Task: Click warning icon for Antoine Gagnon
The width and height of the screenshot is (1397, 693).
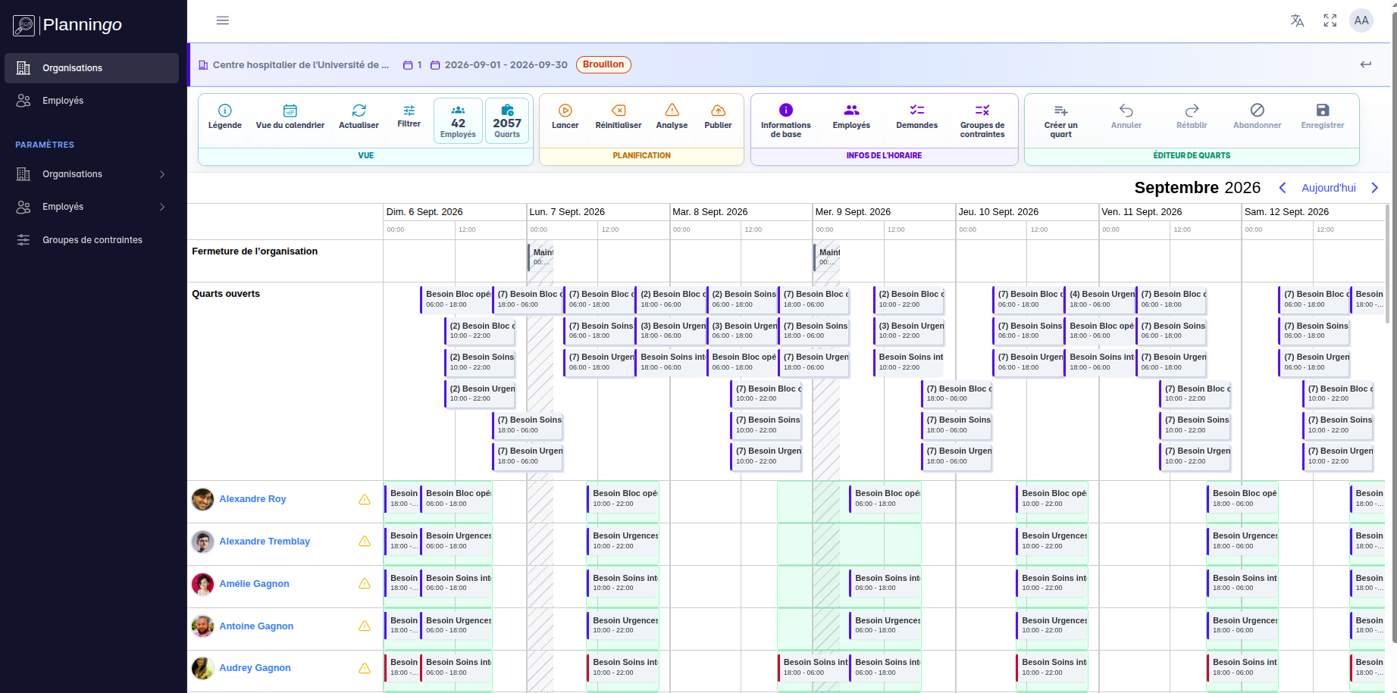Action: tap(365, 626)
